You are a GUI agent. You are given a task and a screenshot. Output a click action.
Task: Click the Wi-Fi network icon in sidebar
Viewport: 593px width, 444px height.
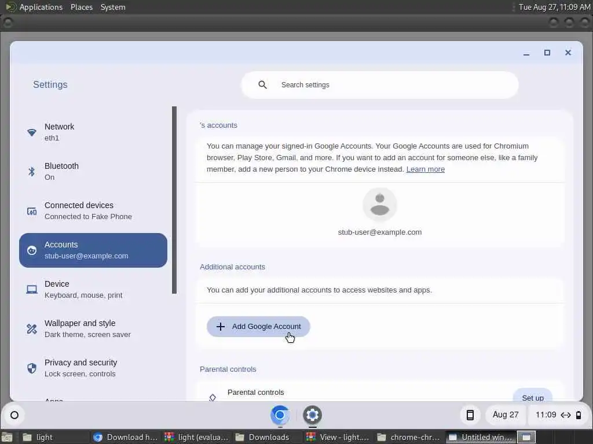[x=32, y=132]
